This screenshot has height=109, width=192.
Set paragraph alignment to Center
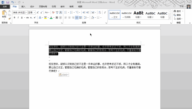[x=69, y=18]
